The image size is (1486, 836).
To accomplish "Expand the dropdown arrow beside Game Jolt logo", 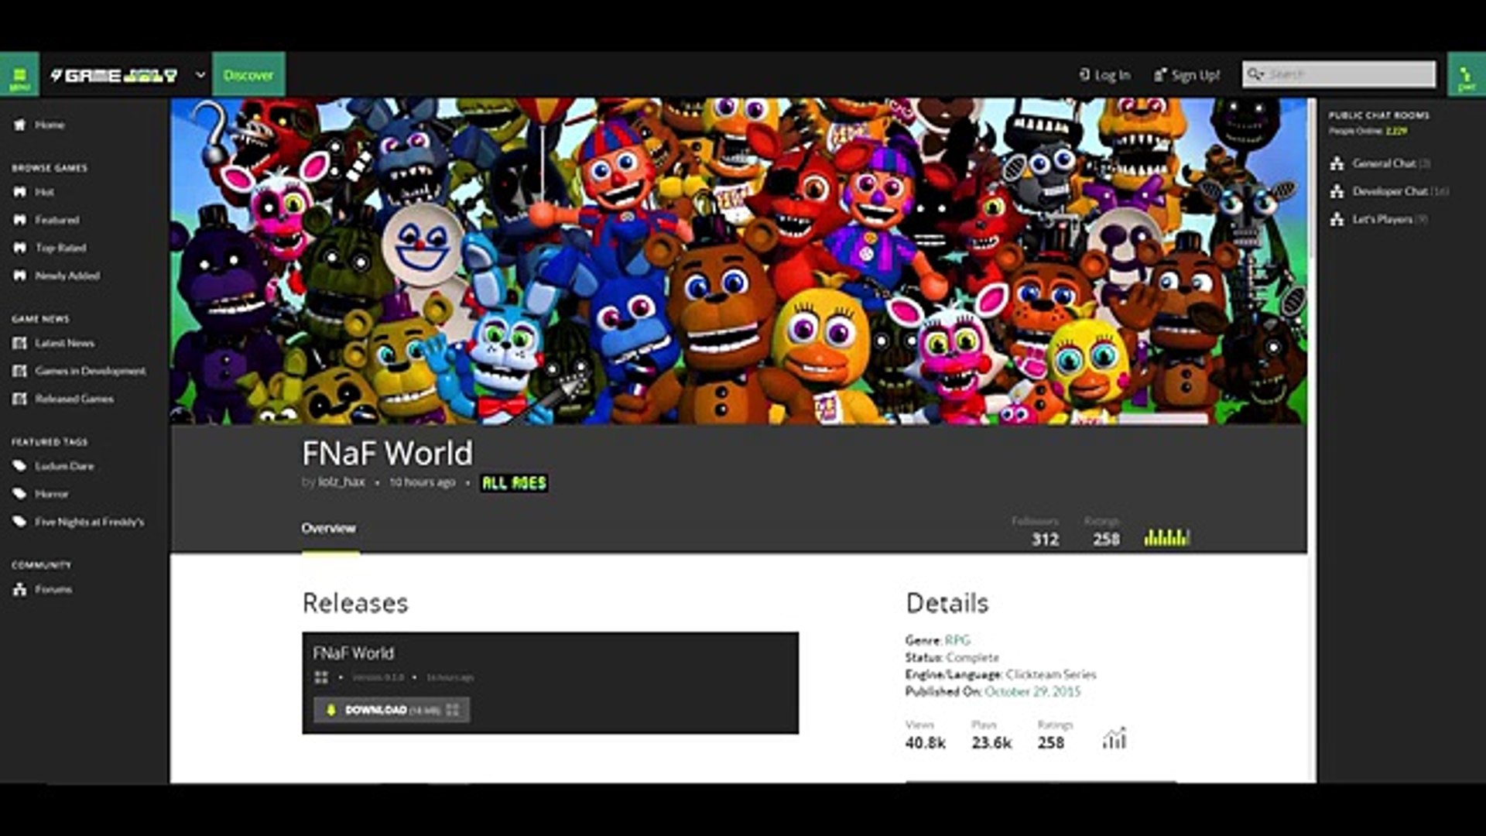I will point(200,75).
